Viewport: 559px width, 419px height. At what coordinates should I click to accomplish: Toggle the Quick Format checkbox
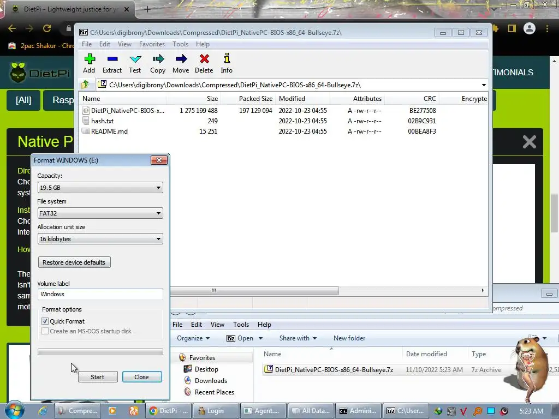(x=45, y=321)
